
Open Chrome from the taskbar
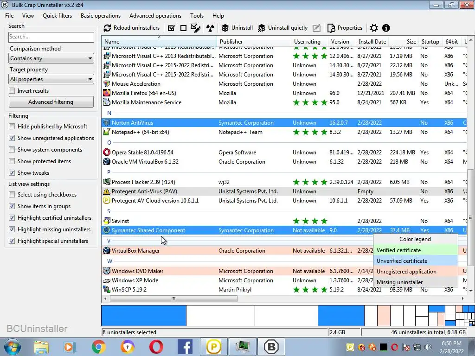98,347
